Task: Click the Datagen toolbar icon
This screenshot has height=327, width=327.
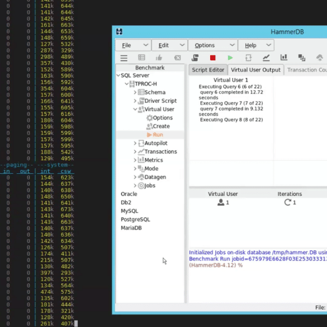Action: tap(320, 58)
